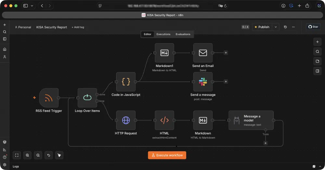
Task: Toggle the right side panel icon
Action: pyautogui.click(x=317, y=71)
